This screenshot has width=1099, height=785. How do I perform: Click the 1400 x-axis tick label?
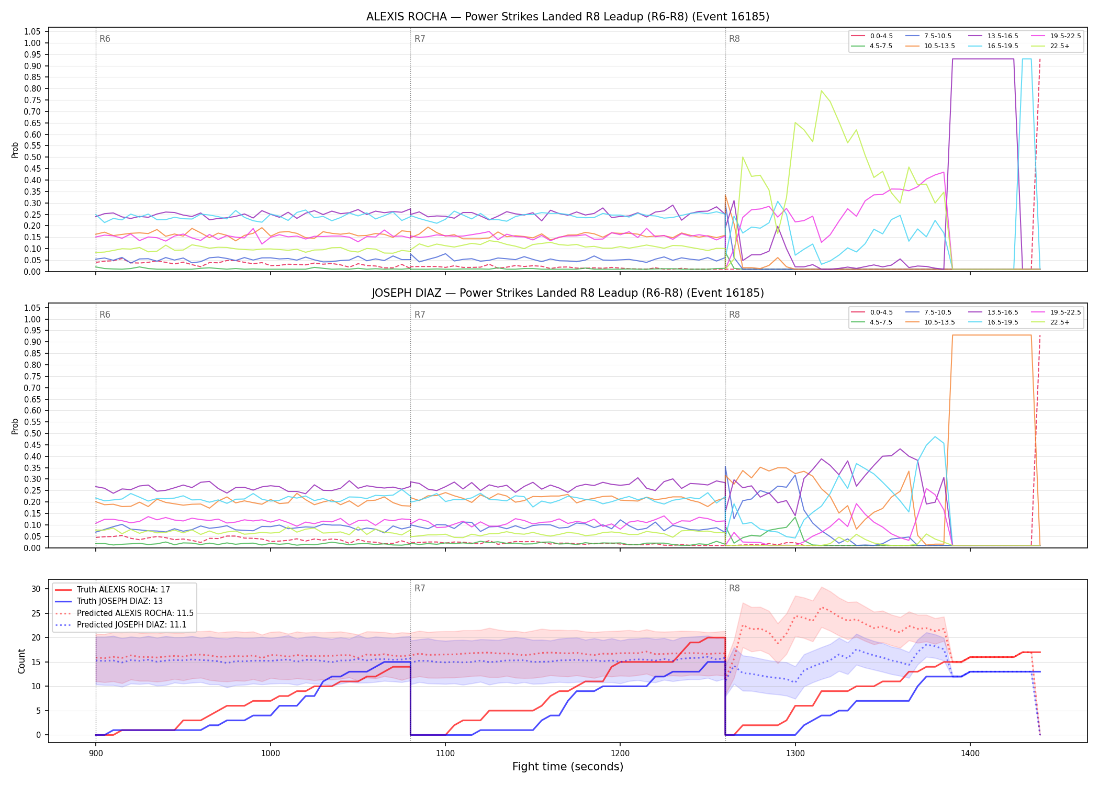point(970,753)
